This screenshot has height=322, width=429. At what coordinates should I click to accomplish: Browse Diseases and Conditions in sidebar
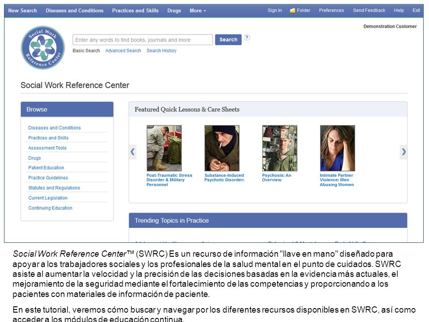pyautogui.click(x=55, y=128)
